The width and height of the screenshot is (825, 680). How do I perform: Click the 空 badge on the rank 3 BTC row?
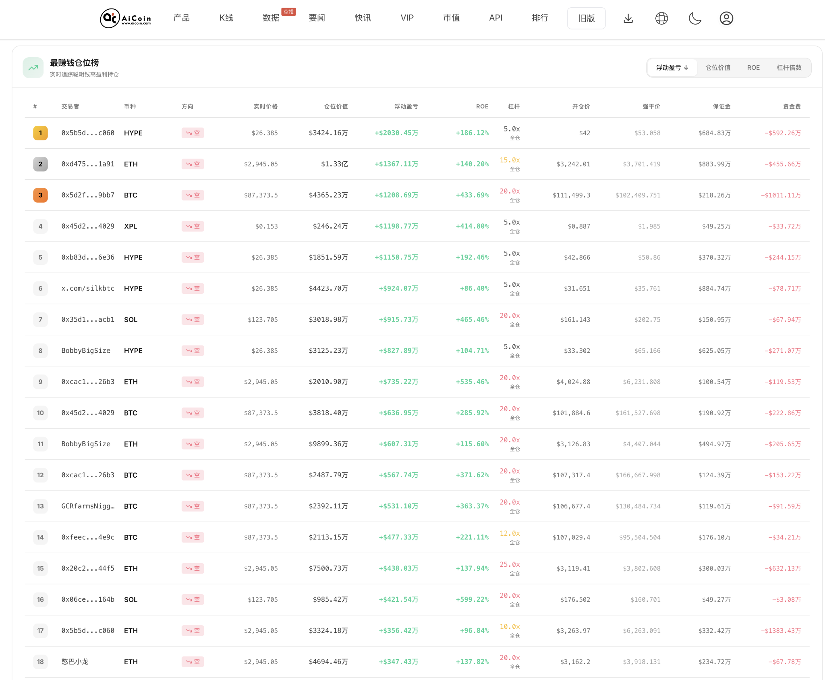193,195
